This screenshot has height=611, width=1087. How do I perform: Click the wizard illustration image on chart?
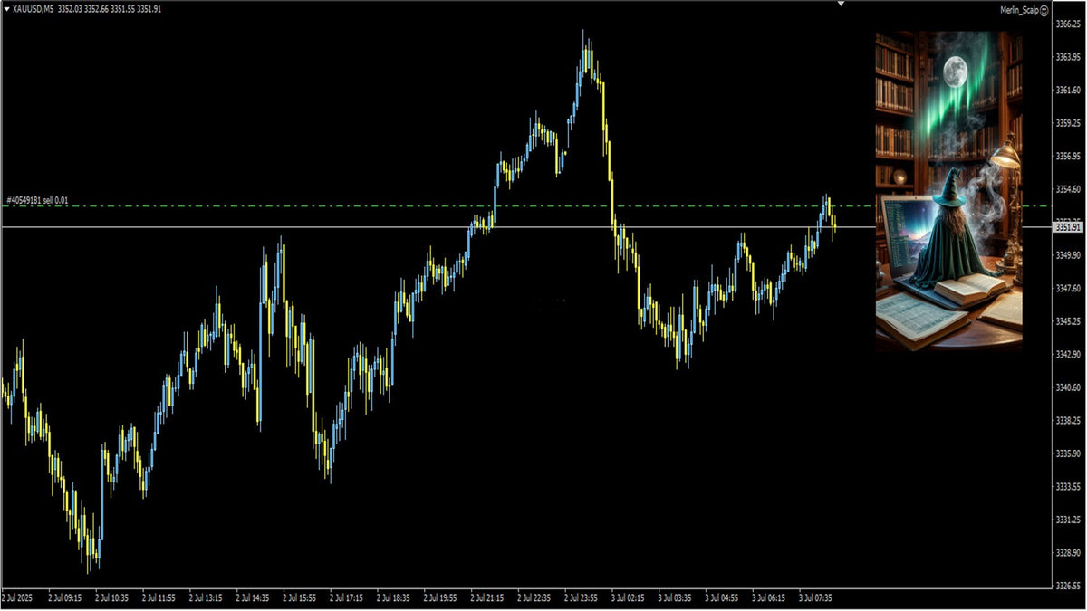tap(948, 190)
